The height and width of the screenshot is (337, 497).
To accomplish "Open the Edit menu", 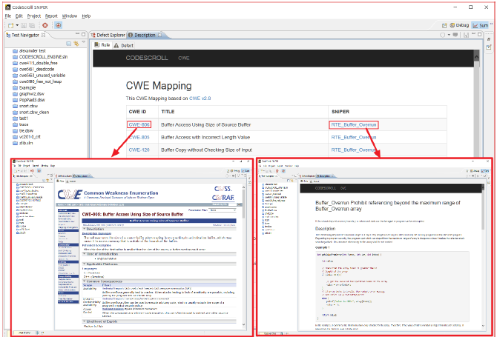I will click(19, 16).
